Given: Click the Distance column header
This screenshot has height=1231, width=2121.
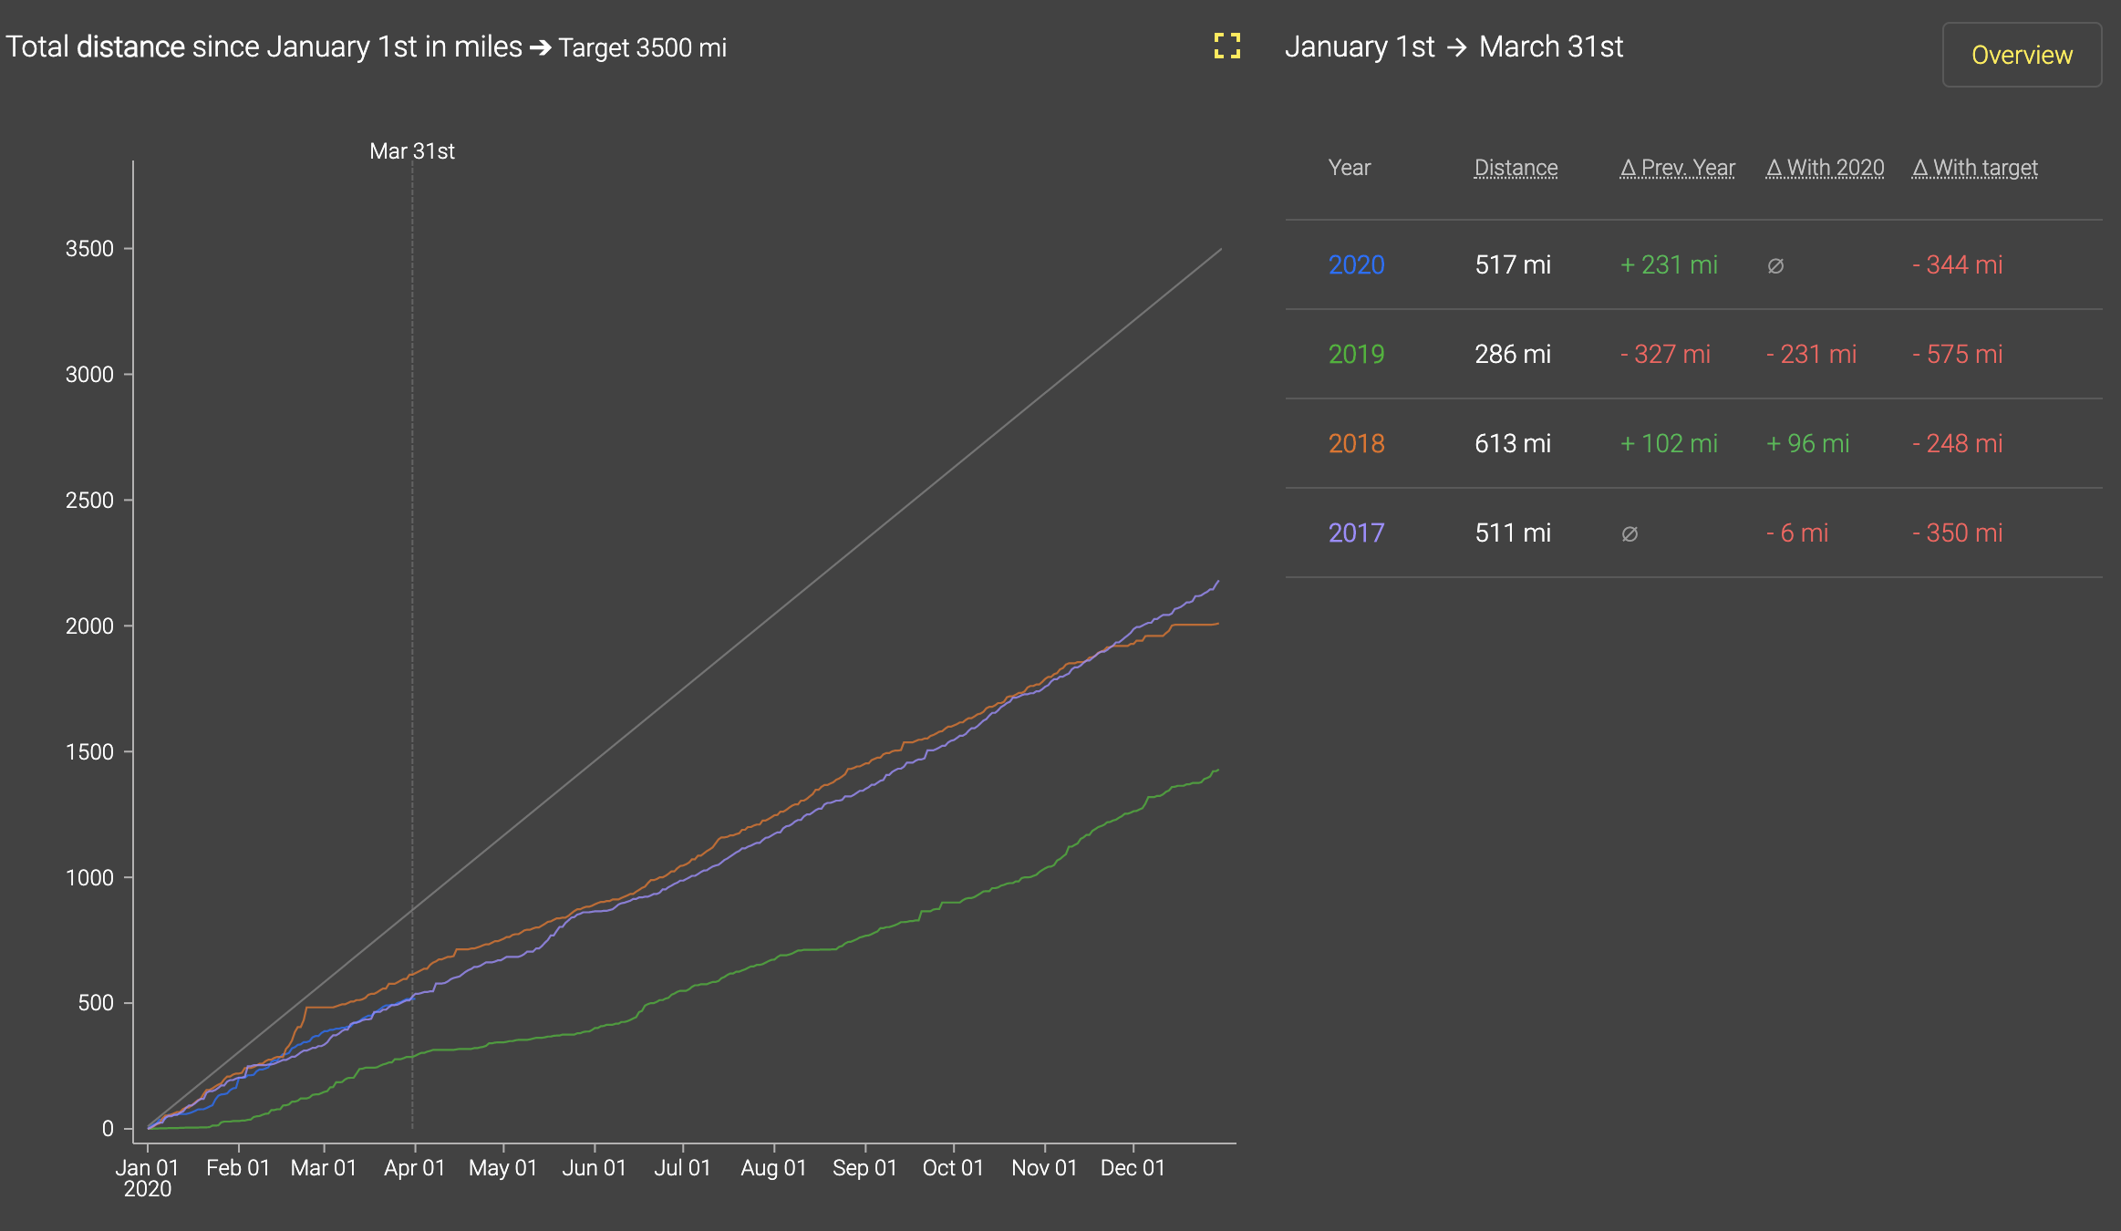Looking at the screenshot, I should (1516, 168).
